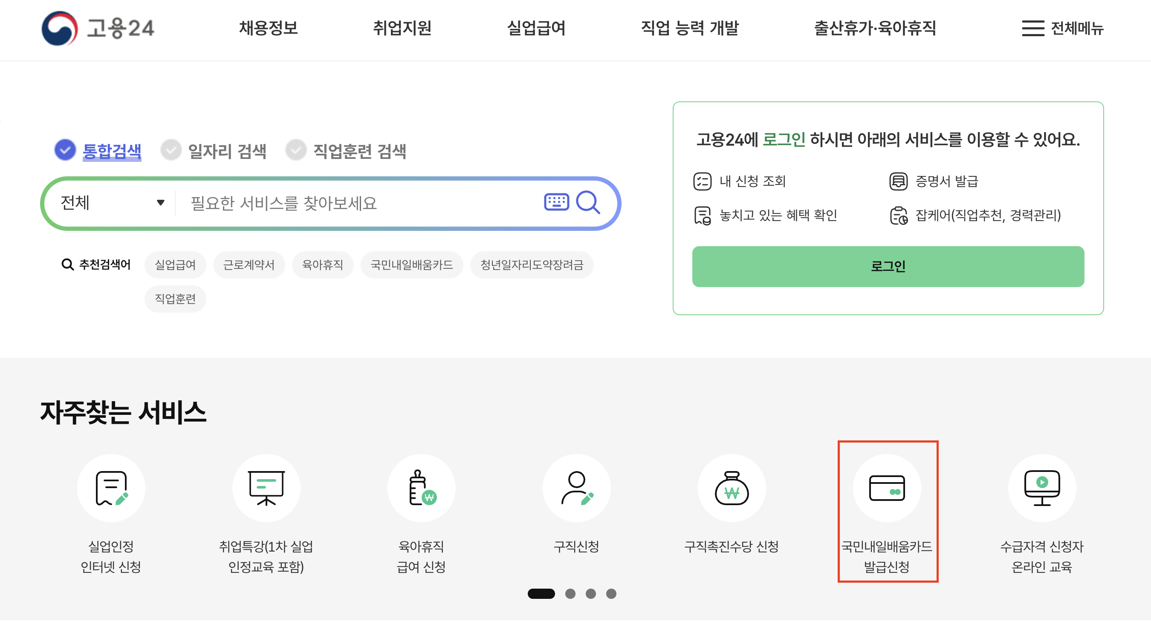Viewport: 1151px width, 621px height.
Task: Open the 채용정보 navigation menu
Action: click(268, 29)
